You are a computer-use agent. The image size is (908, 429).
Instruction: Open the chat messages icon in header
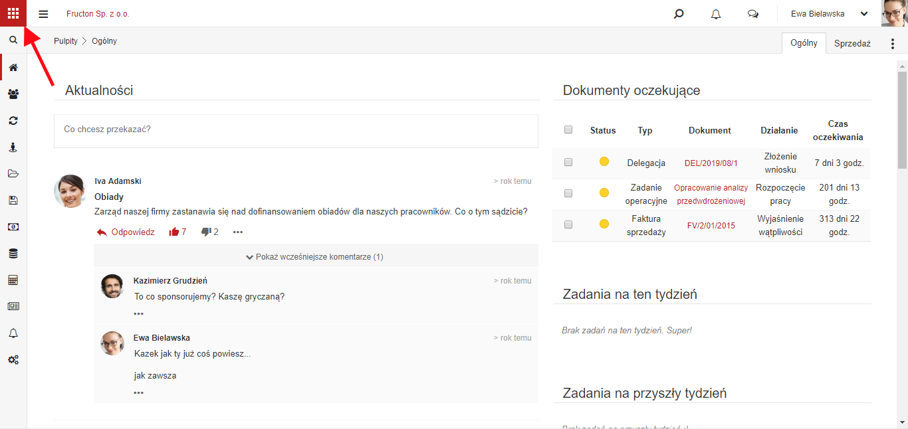click(x=753, y=14)
